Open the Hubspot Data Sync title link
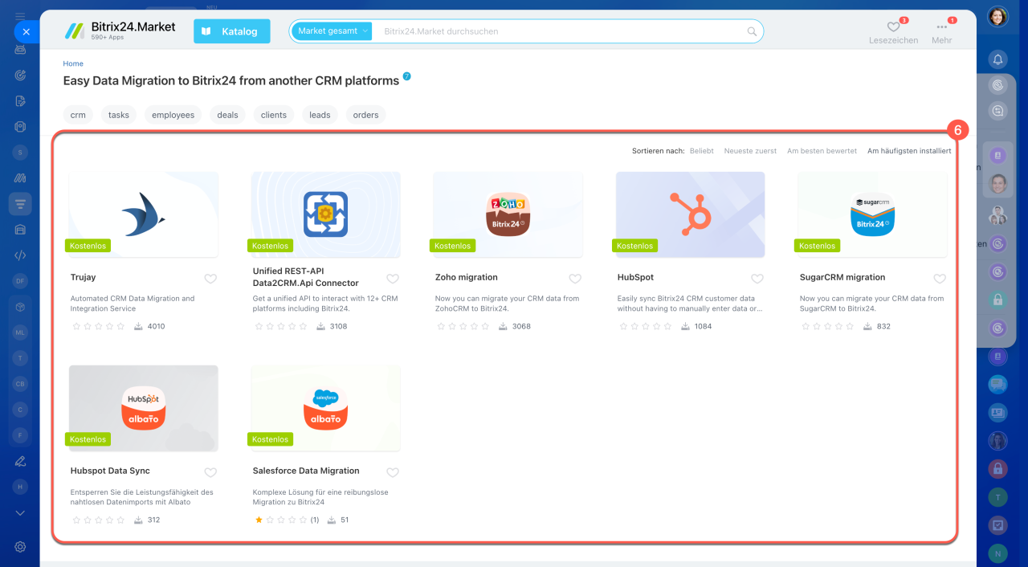The height and width of the screenshot is (567, 1028). pyautogui.click(x=110, y=471)
